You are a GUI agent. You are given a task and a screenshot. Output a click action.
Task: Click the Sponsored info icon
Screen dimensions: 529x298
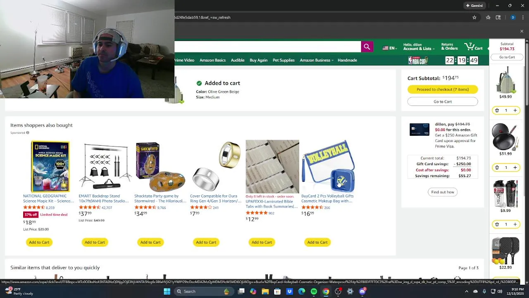click(x=28, y=133)
